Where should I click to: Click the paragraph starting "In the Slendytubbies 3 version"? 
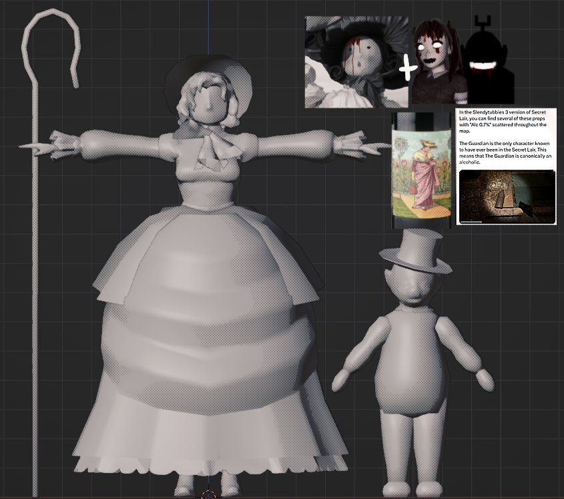503,122
